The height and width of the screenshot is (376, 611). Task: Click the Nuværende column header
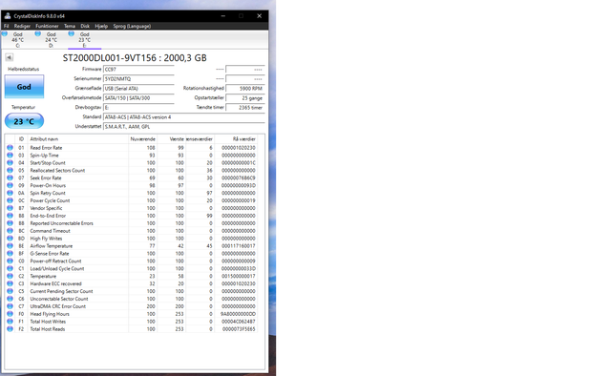click(x=142, y=139)
